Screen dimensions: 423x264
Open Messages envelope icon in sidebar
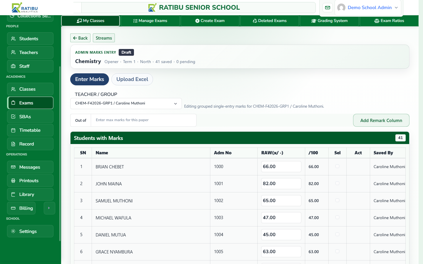(x=13, y=167)
